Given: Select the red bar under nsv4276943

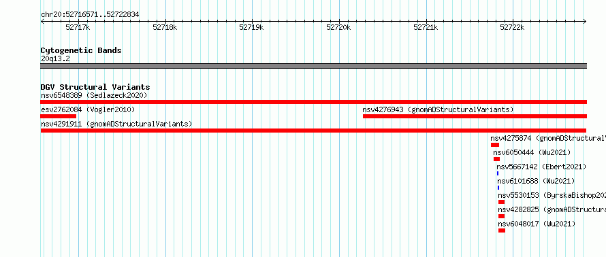Looking at the screenshot, I should click(x=475, y=116).
